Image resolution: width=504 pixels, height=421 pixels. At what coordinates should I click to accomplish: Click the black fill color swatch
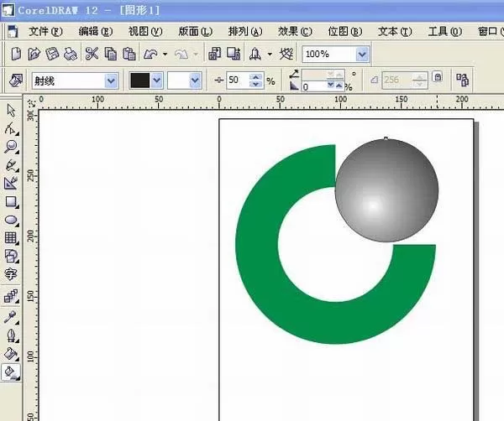pyautogui.click(x=139, y=81)
